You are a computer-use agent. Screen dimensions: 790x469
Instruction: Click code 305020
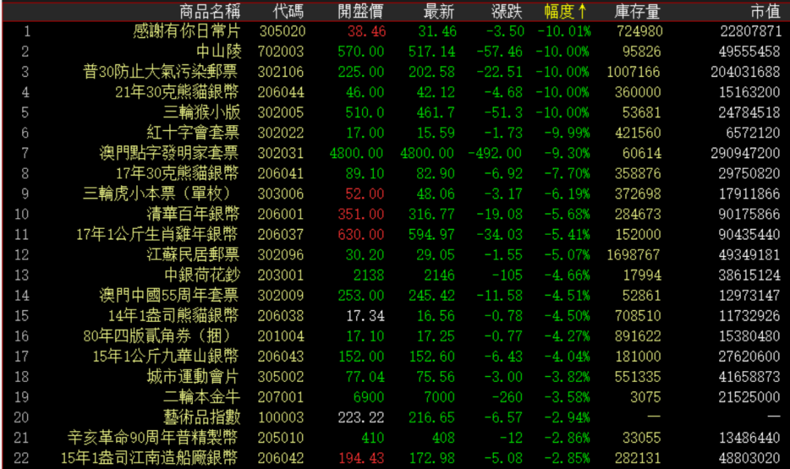[x=282, y=31]
